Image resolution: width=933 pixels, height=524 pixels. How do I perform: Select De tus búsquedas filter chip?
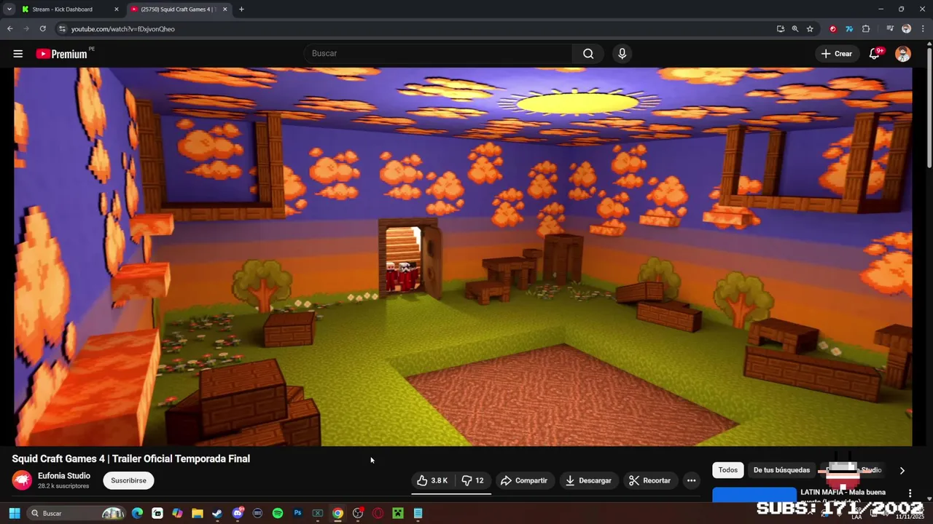tap(781, 470)
